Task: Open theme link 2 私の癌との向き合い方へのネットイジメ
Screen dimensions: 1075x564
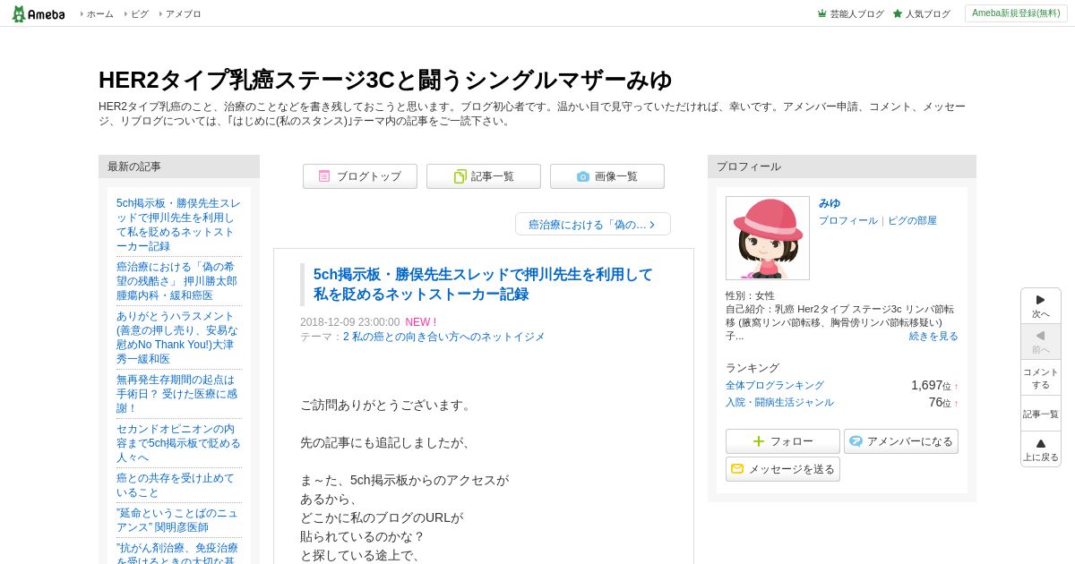Action: point(443,337)
